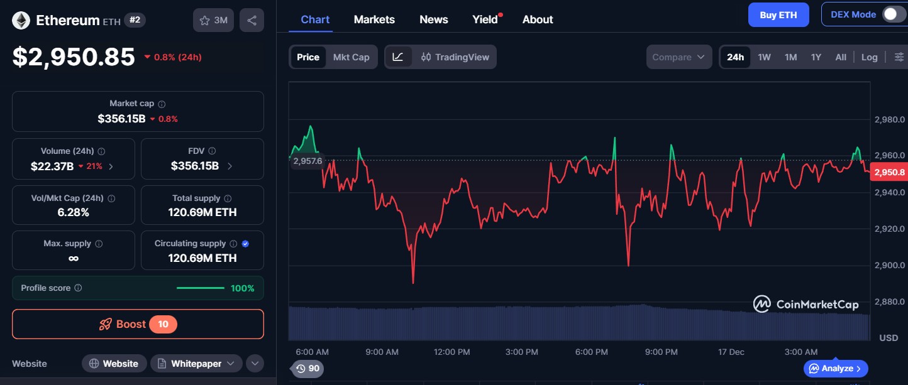Open the share icon next to watchlist
Screen dimensions: 908x385
pos(252,19)
